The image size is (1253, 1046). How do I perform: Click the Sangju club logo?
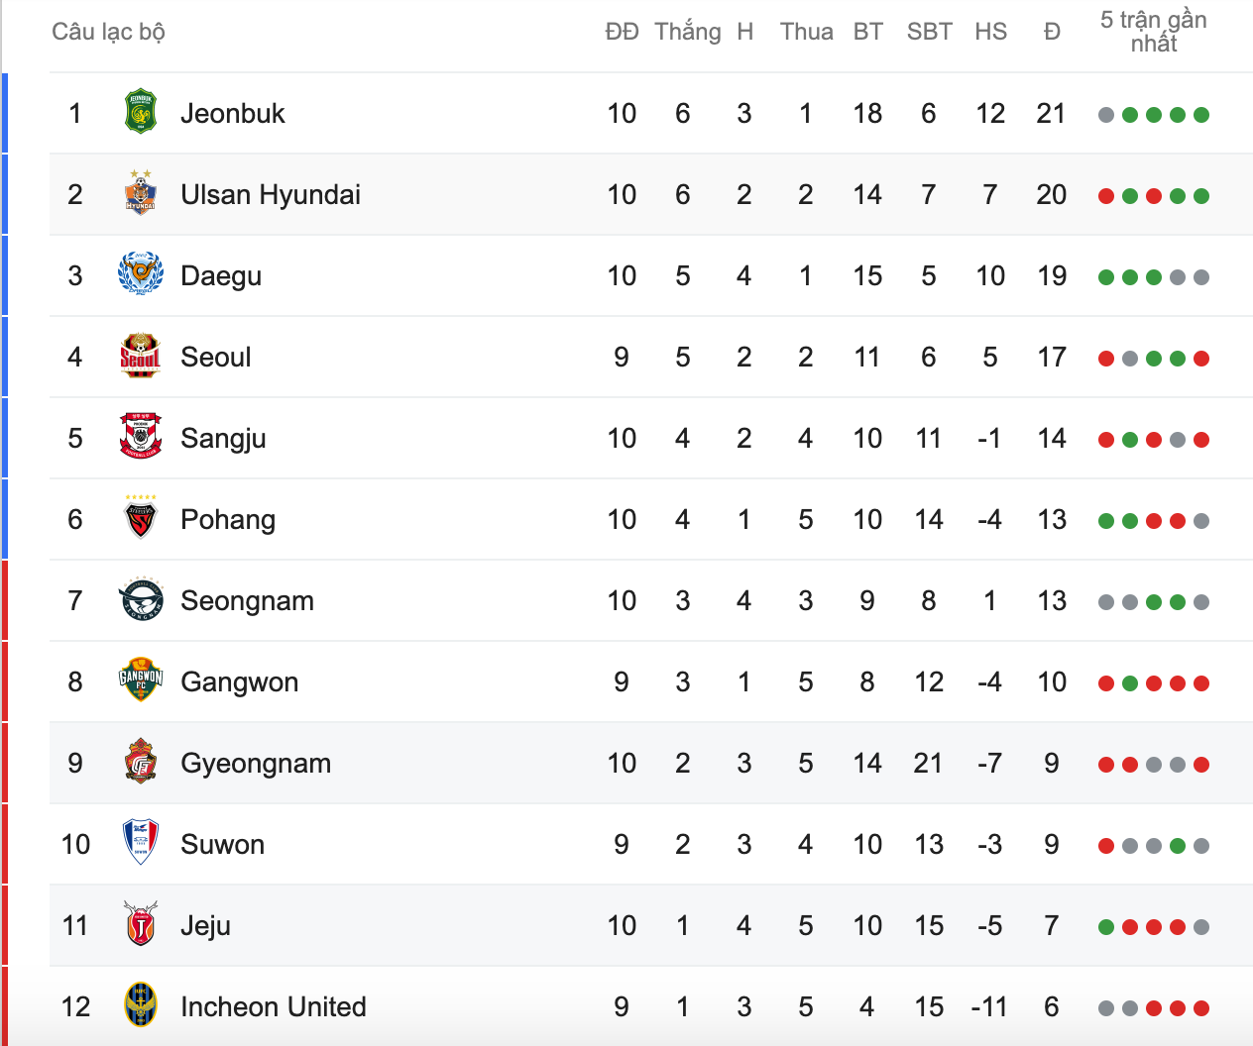[141, 437]
